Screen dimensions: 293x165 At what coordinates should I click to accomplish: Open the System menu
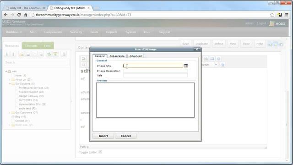(131, 32)
